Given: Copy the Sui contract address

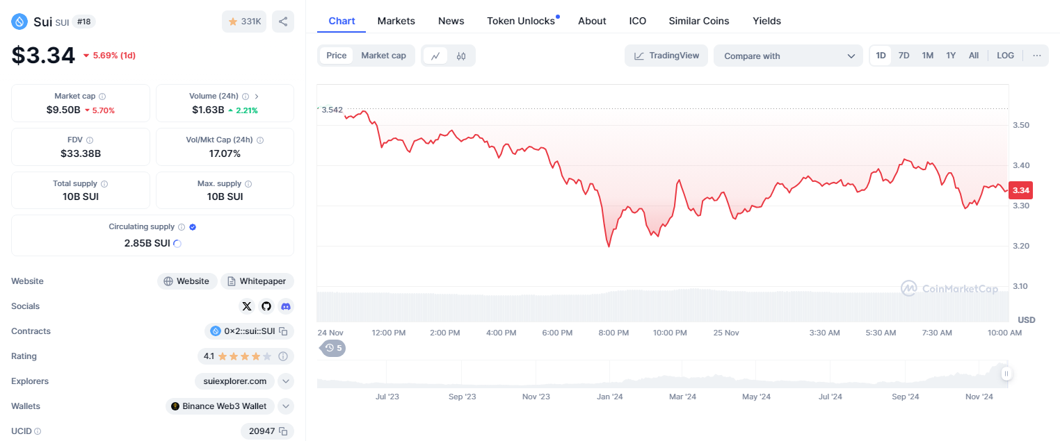Looking at the screenshot, I should (x=283, y=331).
